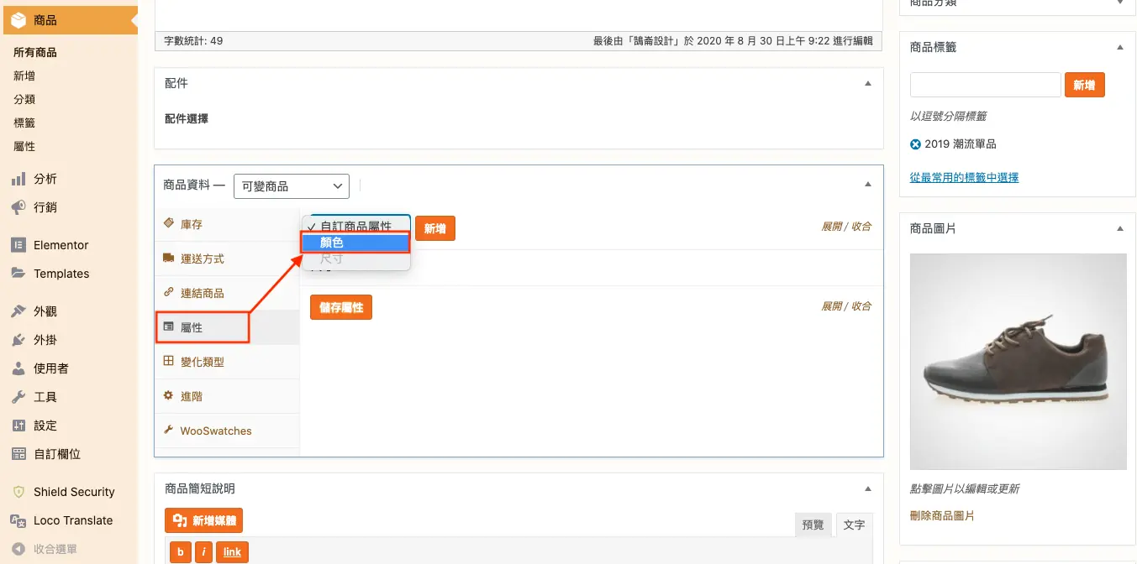The width and height of the screenshot is (1137, 564).
Task: Click the Loco Translate icon
Action: pyautogui.click(x=18, y=520)
